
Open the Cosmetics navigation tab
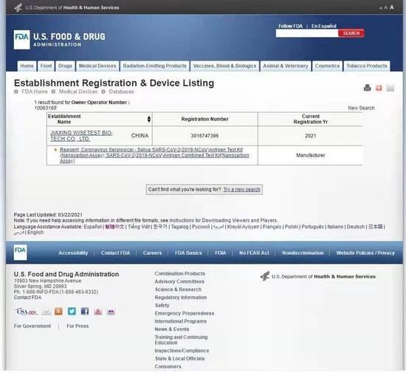pyautogui.click(x=327, y=66)
